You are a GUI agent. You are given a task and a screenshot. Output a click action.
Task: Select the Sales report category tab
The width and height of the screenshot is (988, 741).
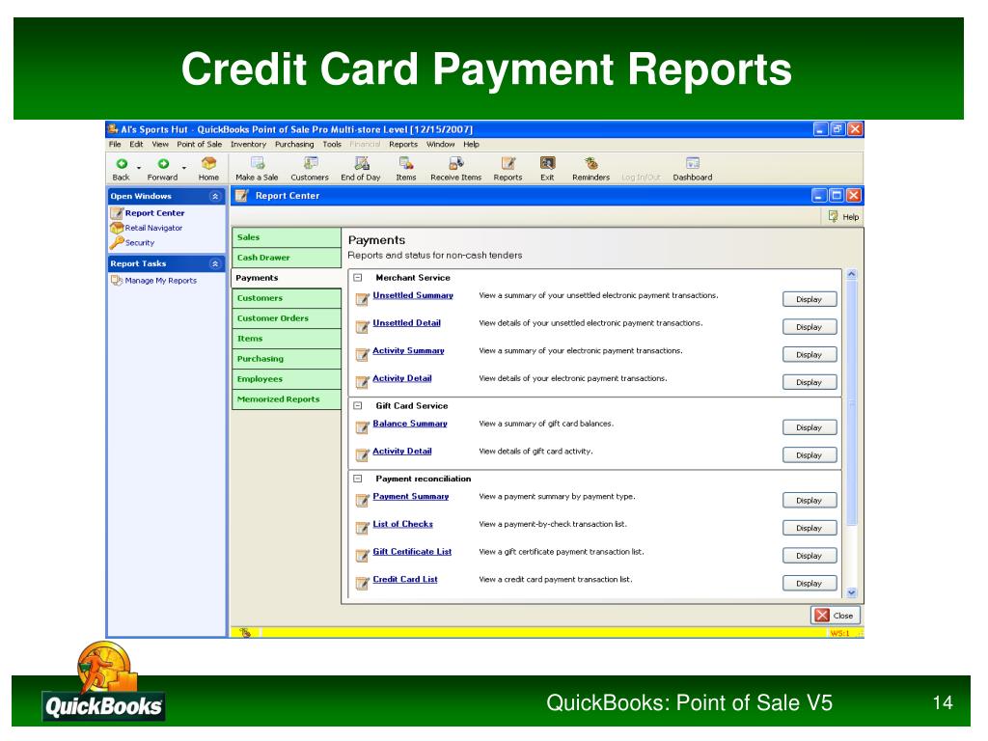(287, 237)
